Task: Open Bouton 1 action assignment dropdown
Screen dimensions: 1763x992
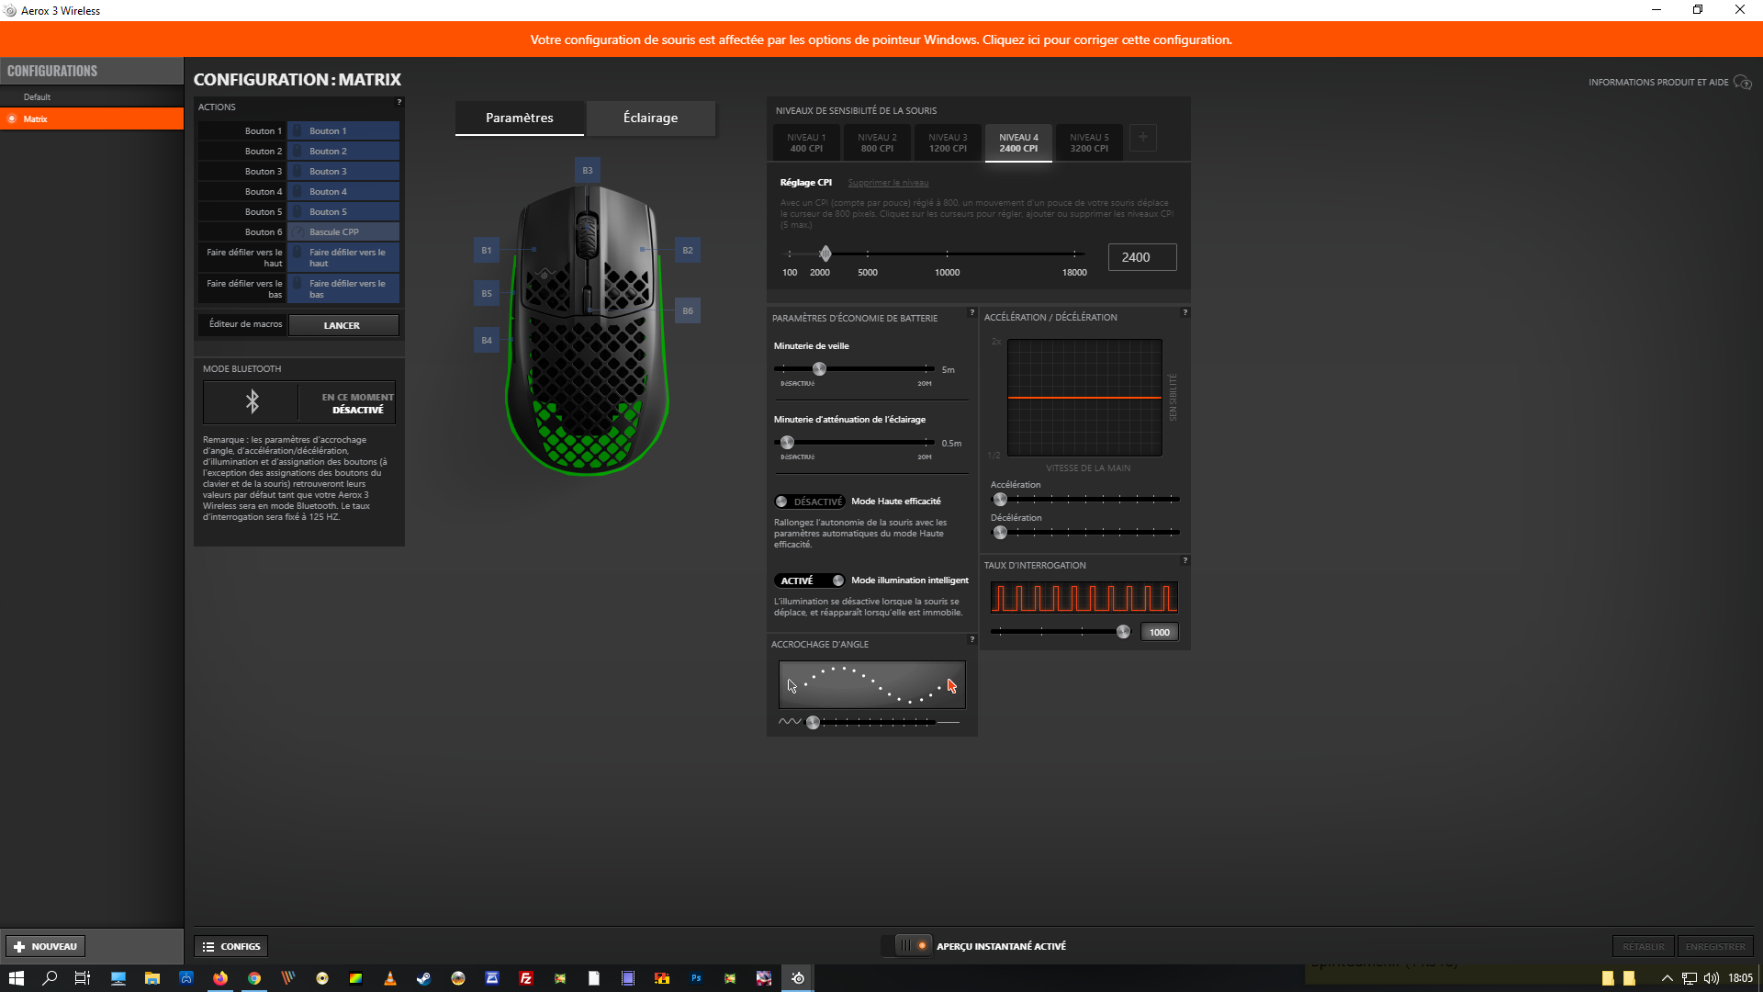Action: pyautogui.click(x=344, y=130)
